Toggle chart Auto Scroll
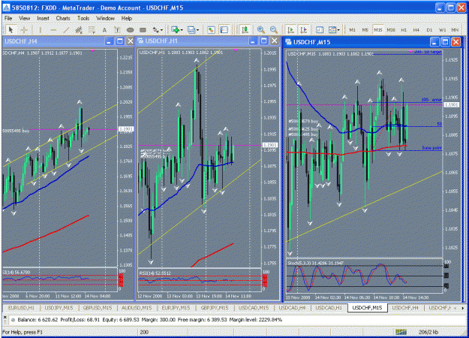Image resolution: width=469 pixels, height=338 pixels. tap(290, 29)
